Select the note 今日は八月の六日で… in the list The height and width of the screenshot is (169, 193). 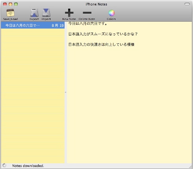coord(33,25)
